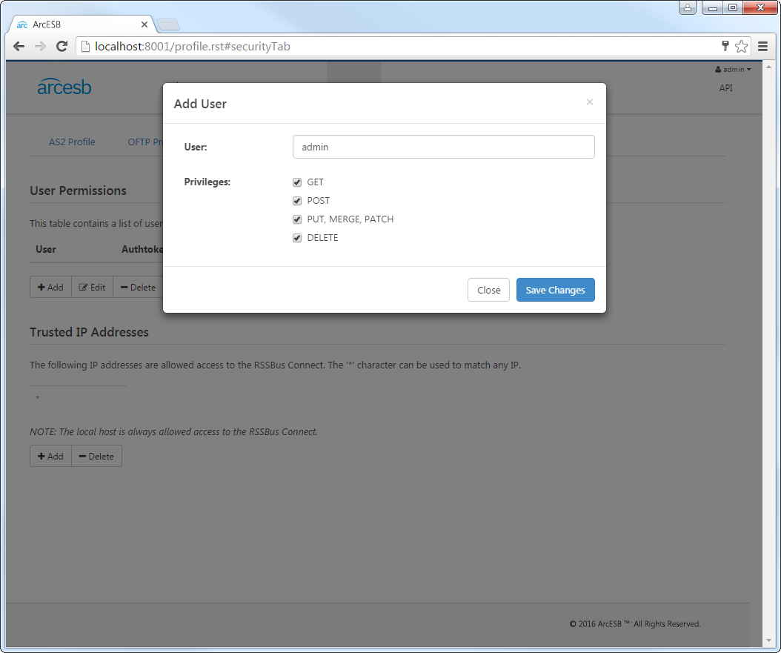This screenshot has width=781, height=653.
Task: Click the Chrome user profile icon
Action: click(688, 7)
